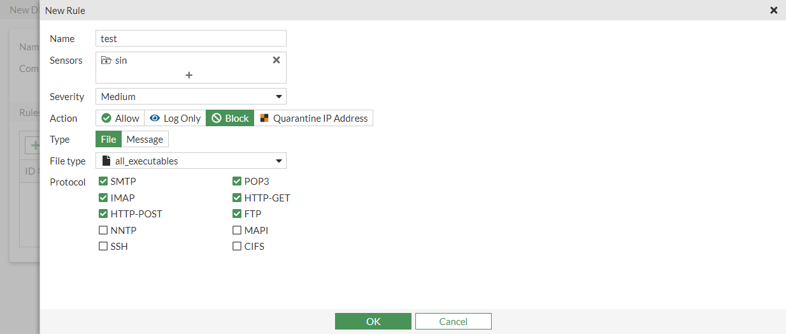786x334 pixels.
Task: Click the Cancel button
Action: [x=453, y=321]
